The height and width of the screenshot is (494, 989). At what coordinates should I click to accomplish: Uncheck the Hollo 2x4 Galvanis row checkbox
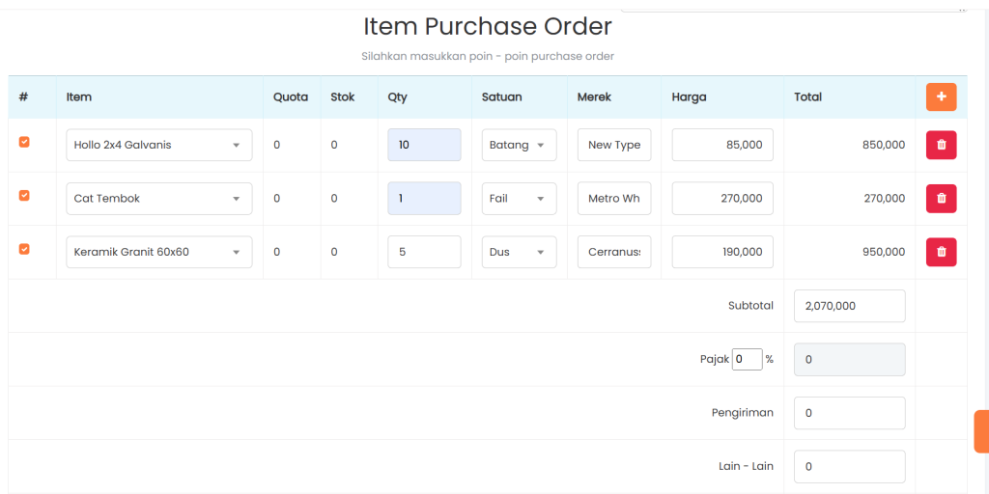[24, 142]
